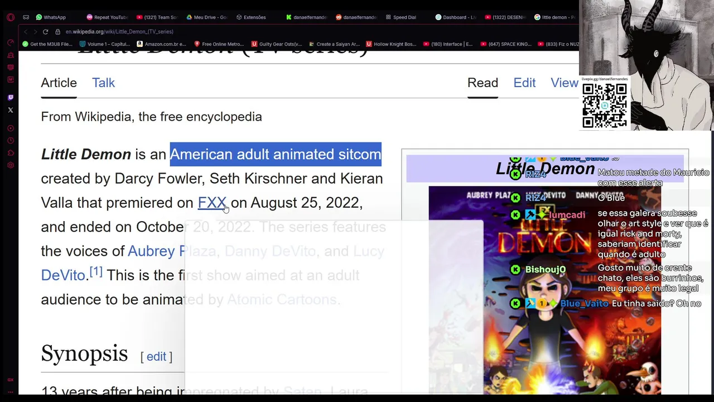Select the Article tab on Wikipedia
This screenshot has height=402, width=714.
[59, 83]
